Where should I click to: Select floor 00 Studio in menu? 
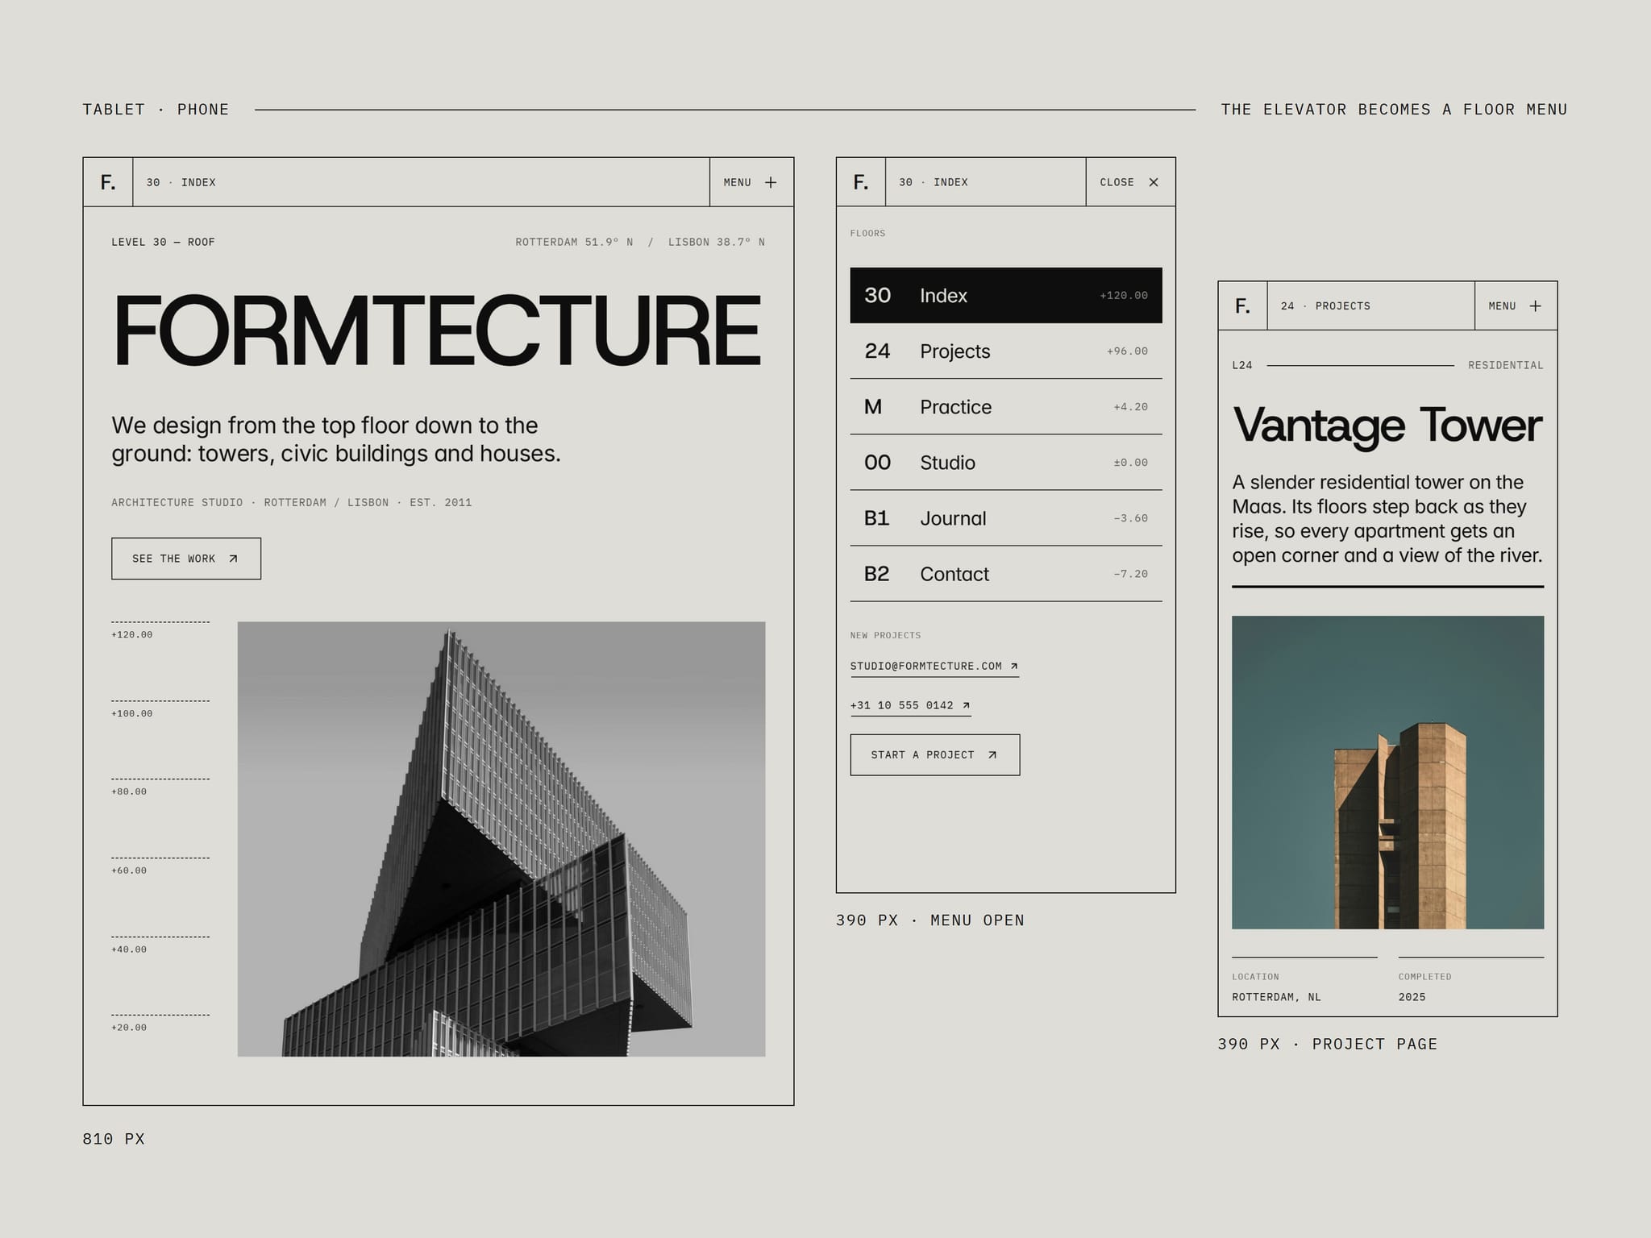(1006, 463)
